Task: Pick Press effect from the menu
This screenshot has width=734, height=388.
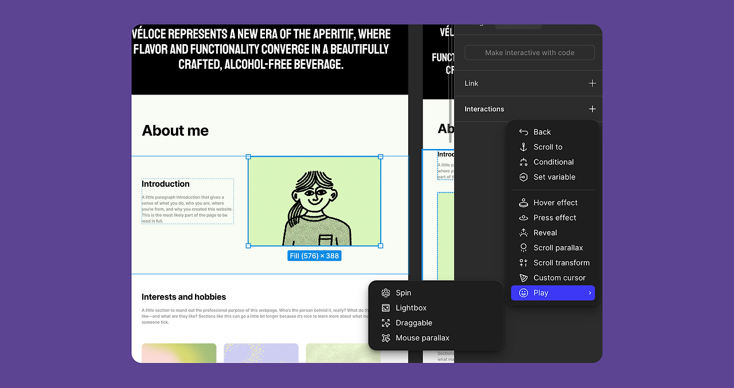Action: (553, 218)
